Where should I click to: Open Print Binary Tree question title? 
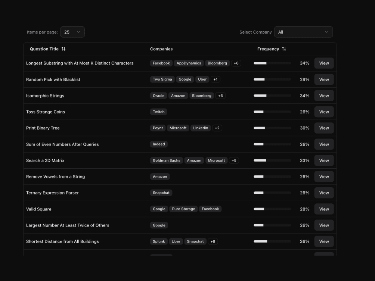[x=43, y=128]
